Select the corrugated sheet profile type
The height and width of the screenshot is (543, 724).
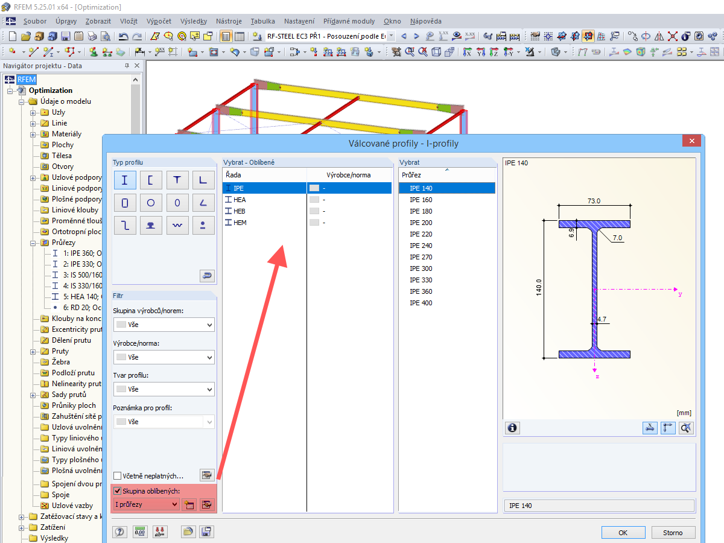click(177, 225)
